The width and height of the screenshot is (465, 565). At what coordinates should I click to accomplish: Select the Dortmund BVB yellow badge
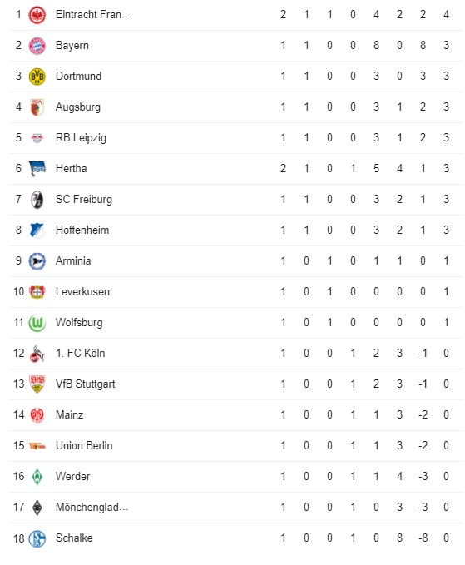[x=37, y=77]
